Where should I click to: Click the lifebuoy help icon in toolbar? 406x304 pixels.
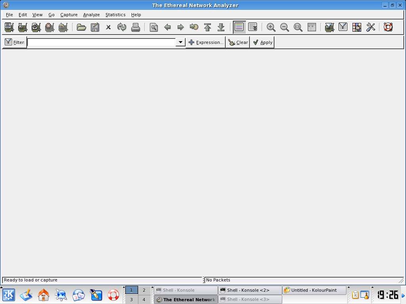(388, 27)
